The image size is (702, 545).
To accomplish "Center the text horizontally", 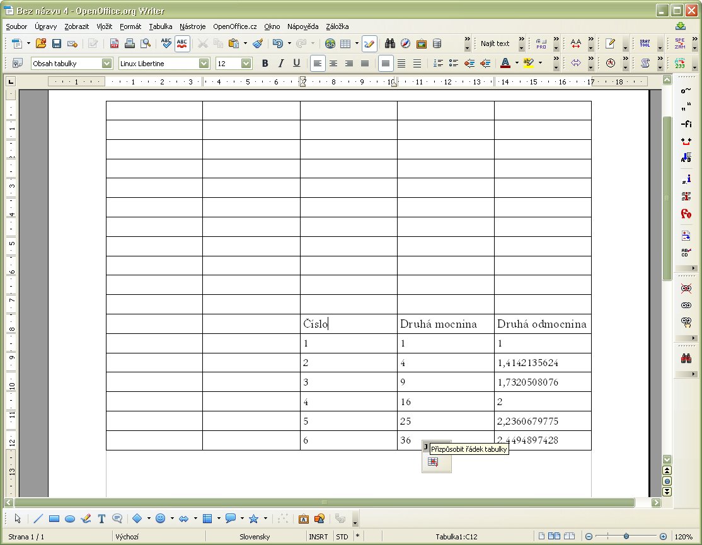I will point(333,63).
